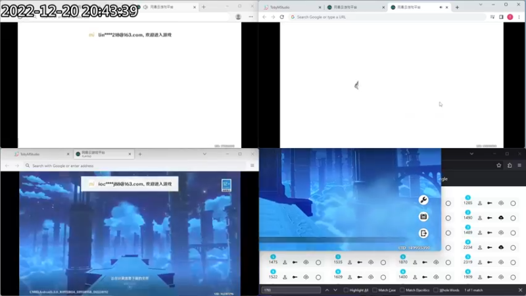The height and width of the screenshot is (296, 526).
Task: Select the PLAYING cloud game tab in Firefox
Action: click(103, 154)
